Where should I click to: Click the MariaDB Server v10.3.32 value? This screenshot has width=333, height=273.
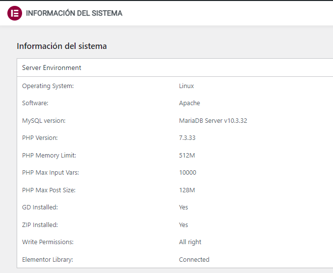pos(213,121)
